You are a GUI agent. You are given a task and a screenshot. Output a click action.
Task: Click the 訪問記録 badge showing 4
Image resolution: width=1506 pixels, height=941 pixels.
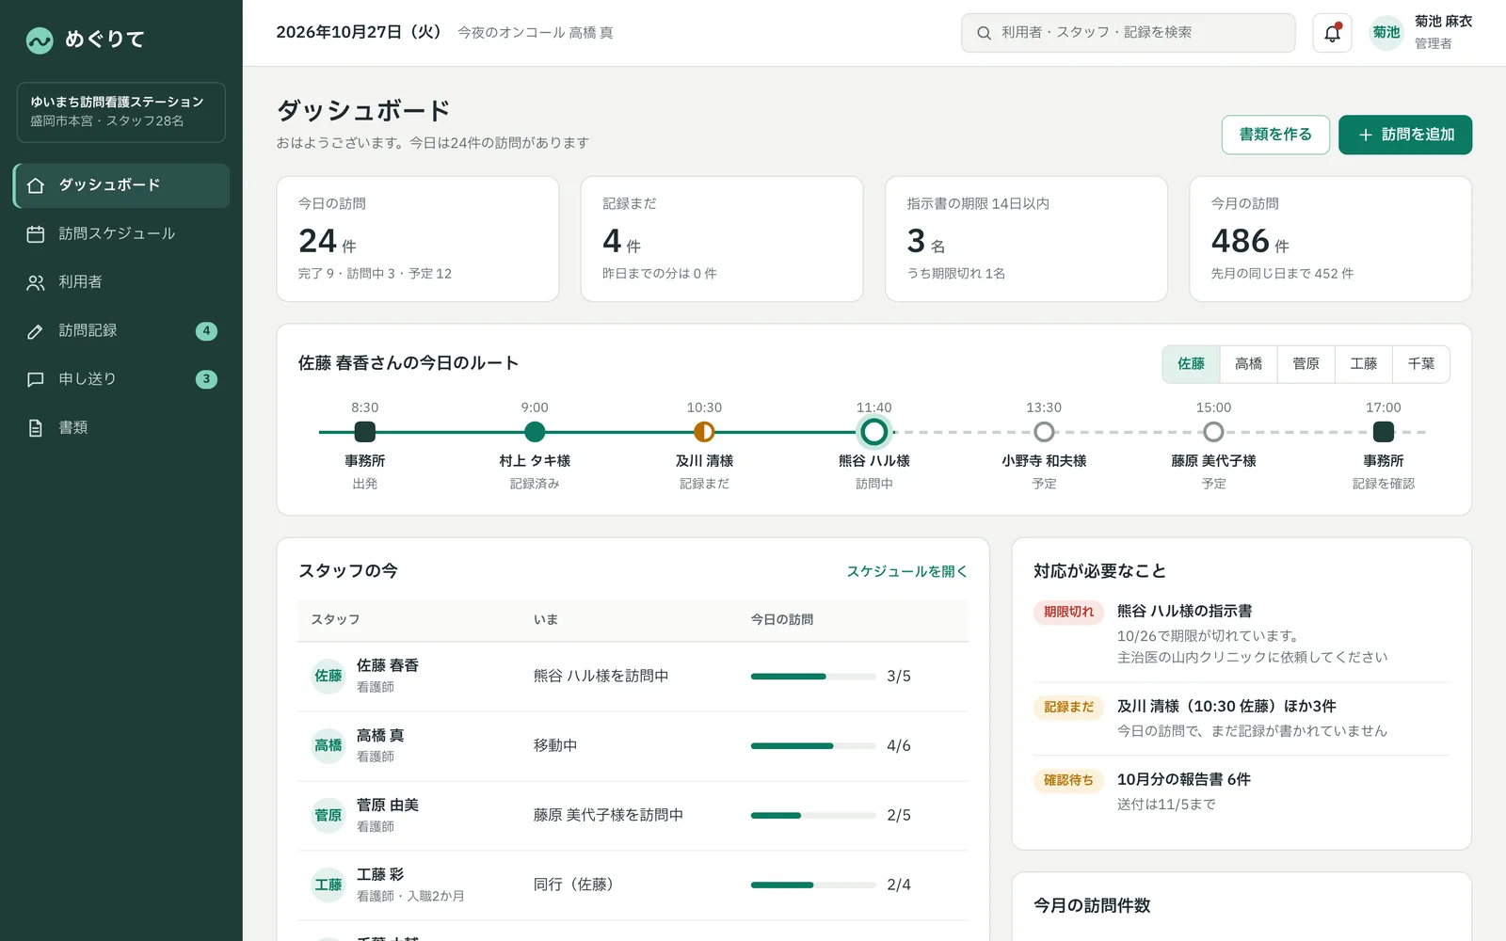pyautogui.click(x=206, y=331)
